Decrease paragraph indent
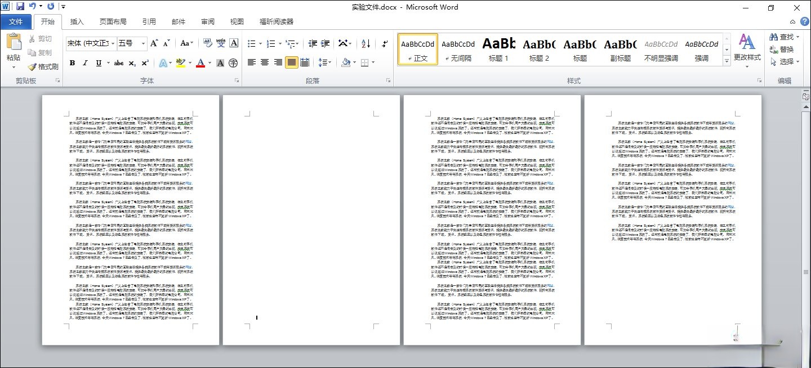The width and height of the screenshot is (811, 368). point(313,43)
